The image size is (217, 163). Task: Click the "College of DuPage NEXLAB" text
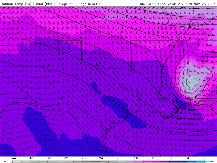pyautogui.click(x=78, y=4)
